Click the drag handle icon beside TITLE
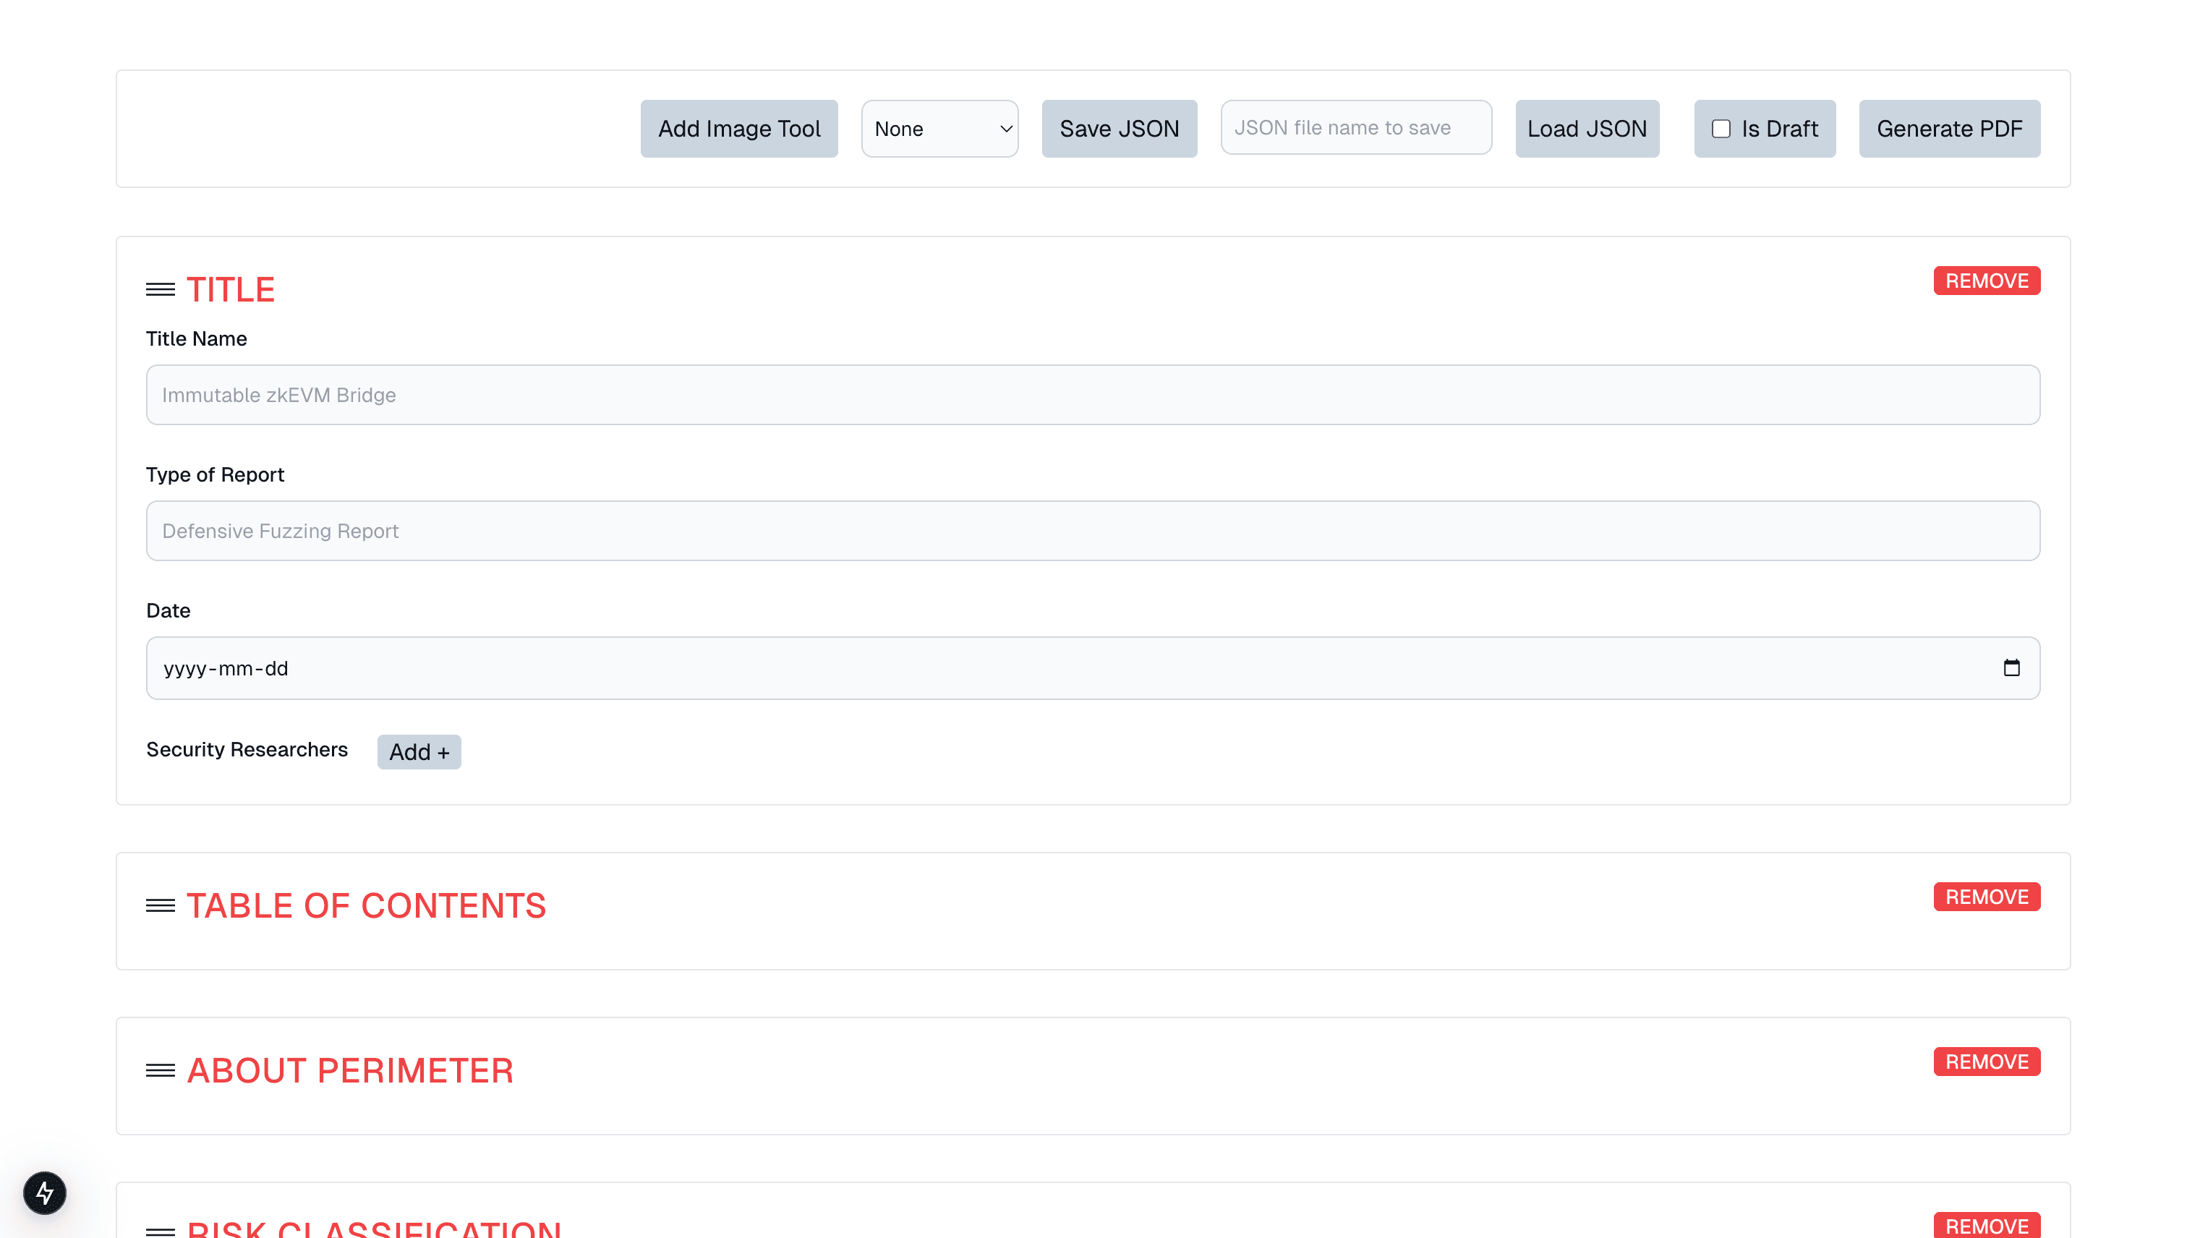This screenshot has height=1238, width=2187. pyautogui.click(x=160, y=290)
